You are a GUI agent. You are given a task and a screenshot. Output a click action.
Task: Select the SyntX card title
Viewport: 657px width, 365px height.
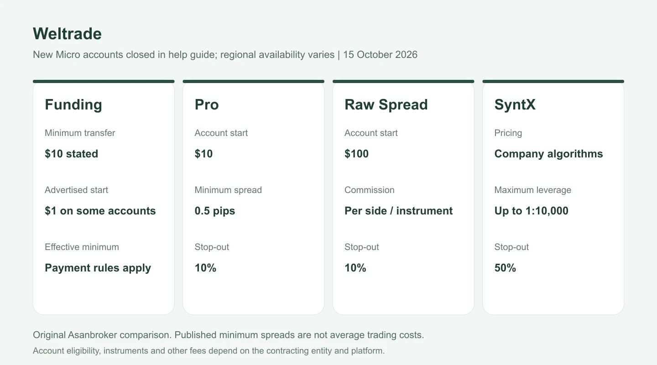coord(515,104)
